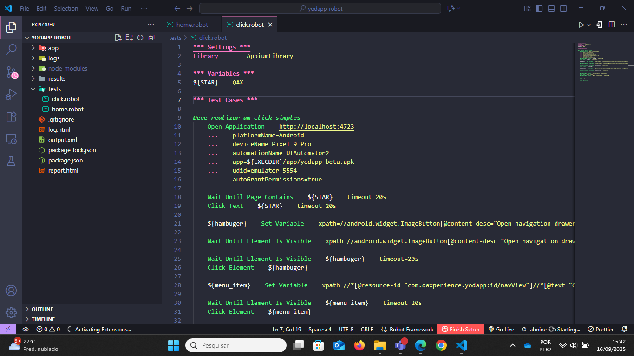Split the editor to the right
634x356 pixels.
[612, 25]
